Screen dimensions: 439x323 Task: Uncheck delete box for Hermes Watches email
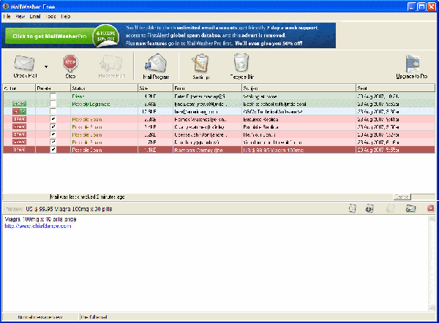(53, 119)
